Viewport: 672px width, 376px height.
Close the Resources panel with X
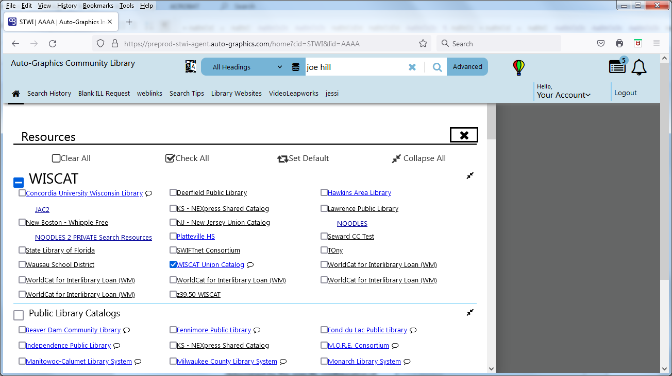pos(464,135)
